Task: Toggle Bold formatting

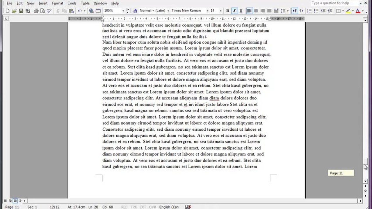Action: click(228, 11)
